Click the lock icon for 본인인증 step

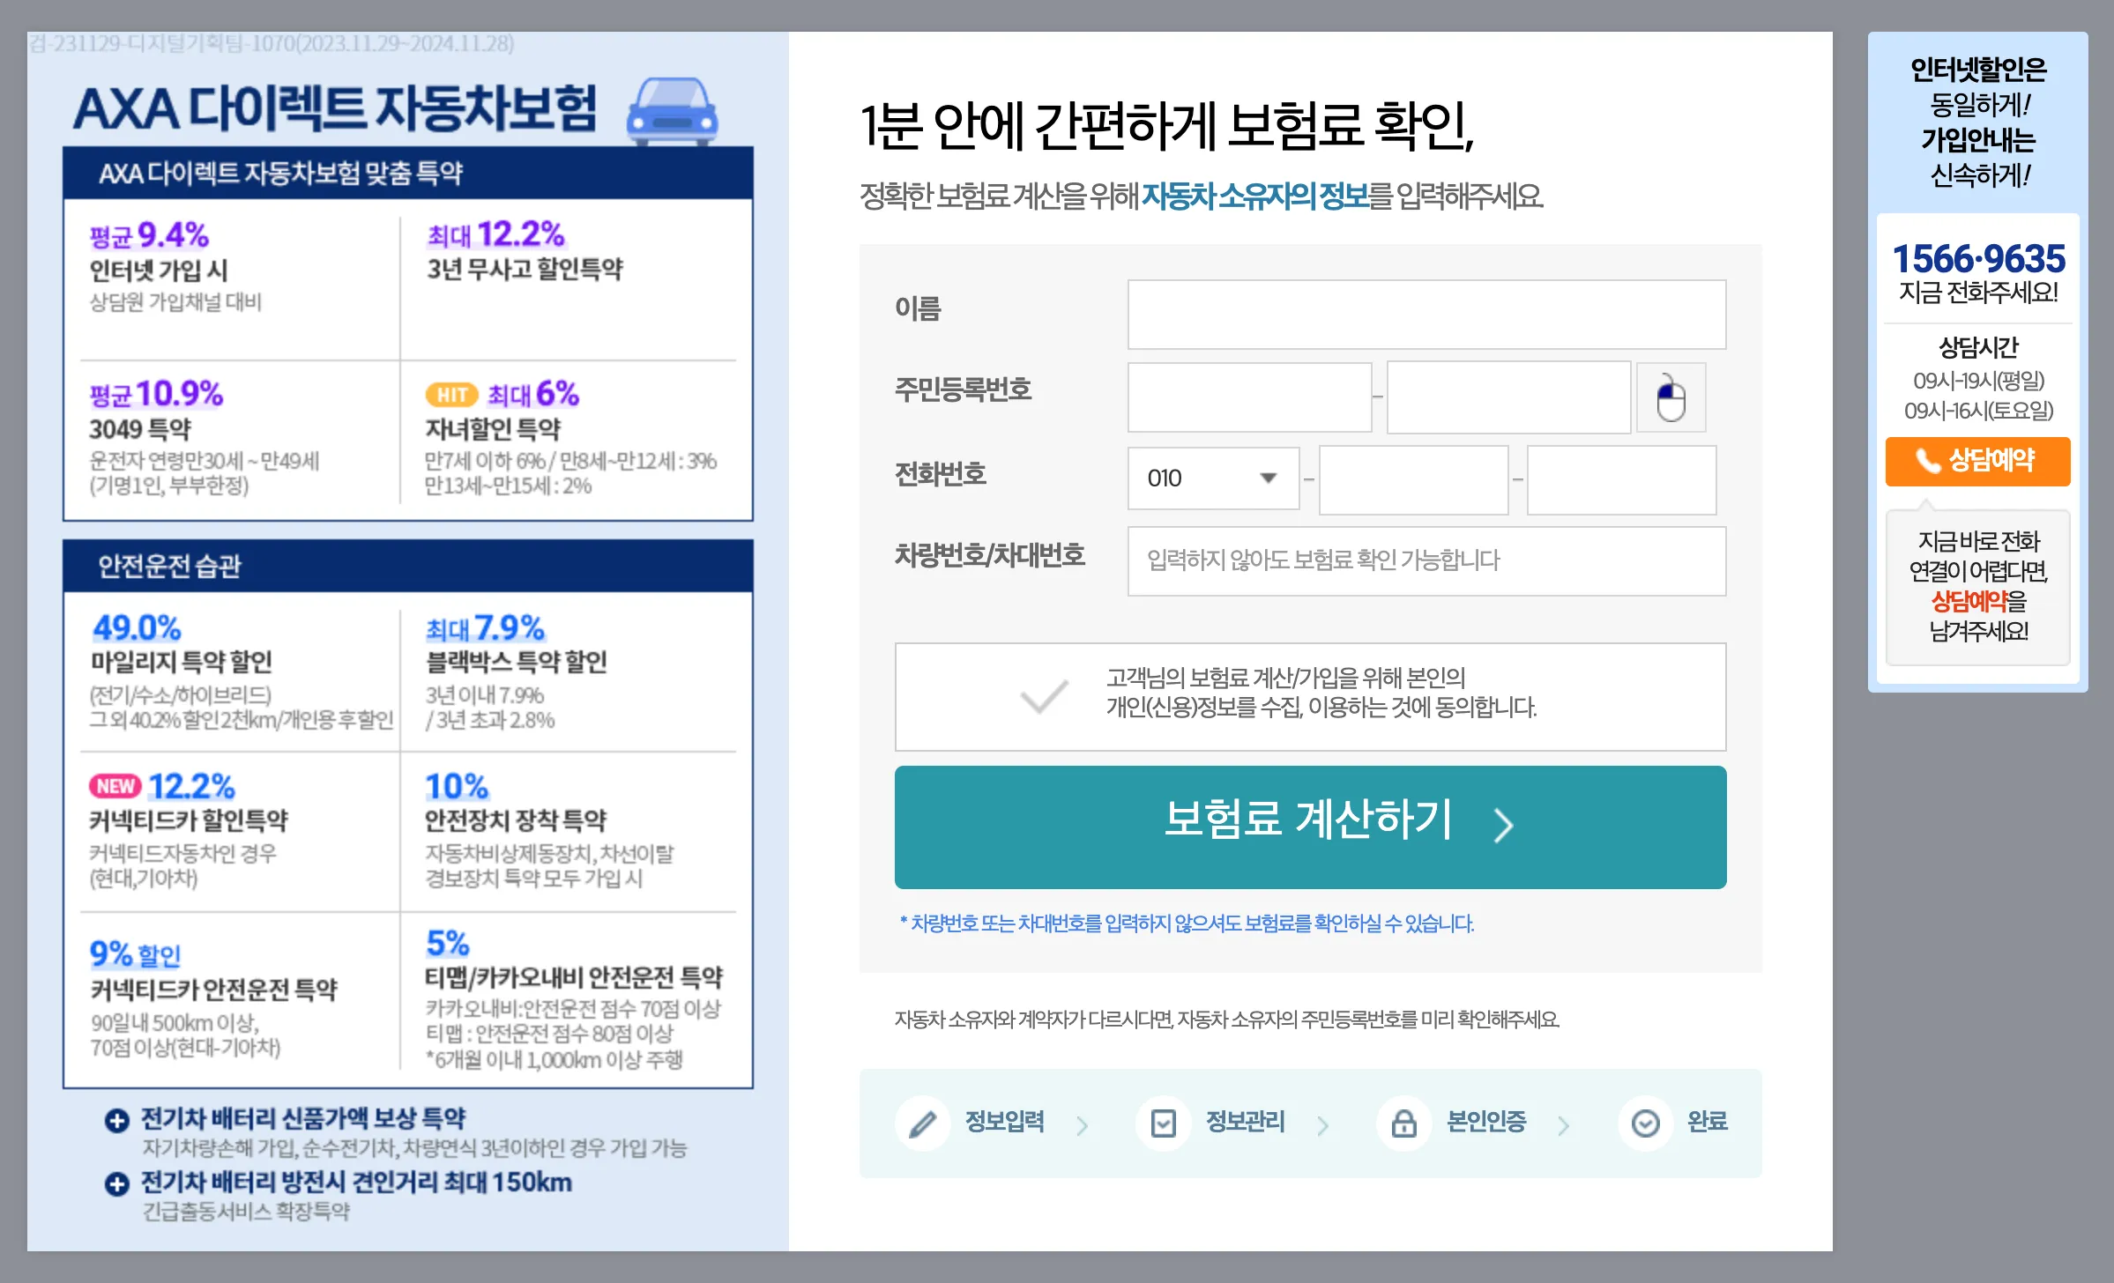click(x=1403, y=1123)
